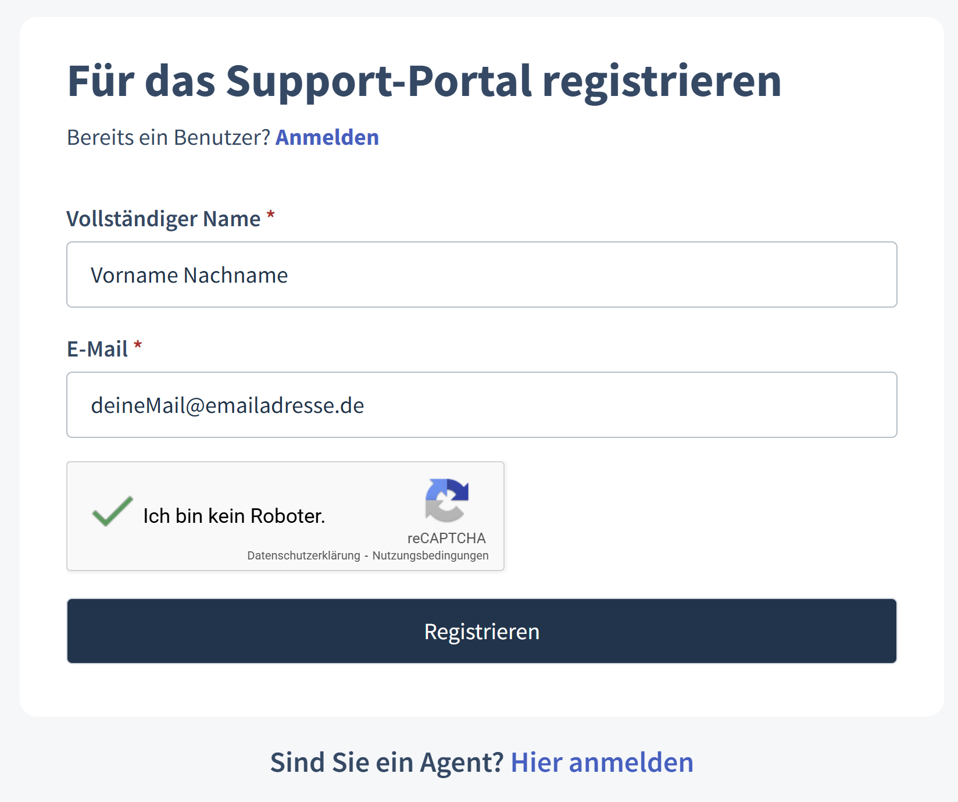Click the green reCAPTCHA checkmark
Viewport: 958px width, 802px height.
[x=112, y=511]
